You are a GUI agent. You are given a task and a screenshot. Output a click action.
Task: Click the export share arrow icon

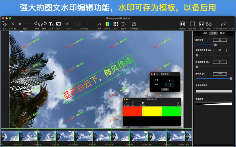point(224,24)
